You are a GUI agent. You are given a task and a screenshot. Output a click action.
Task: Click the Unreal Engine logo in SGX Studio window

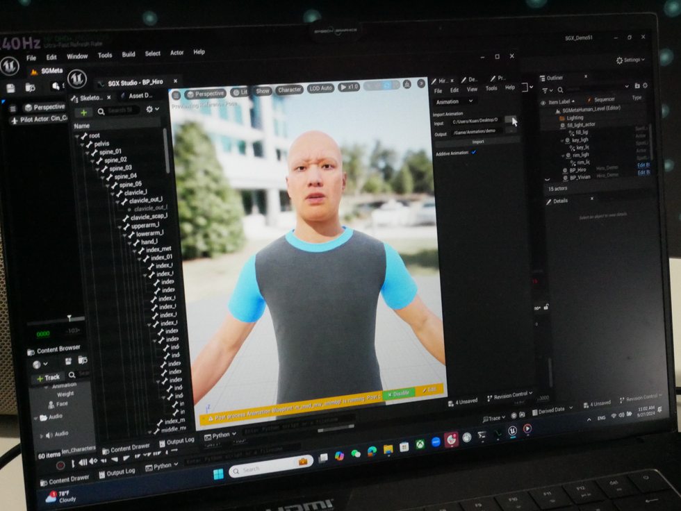click(77, 79)
